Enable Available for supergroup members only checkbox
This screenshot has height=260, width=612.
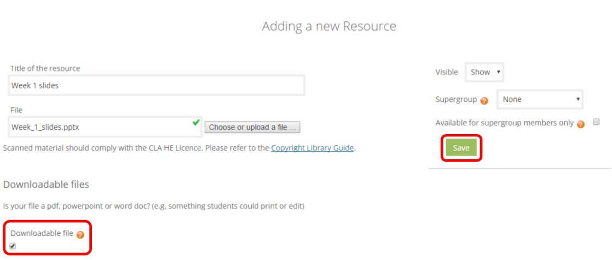tap(596, 122)
